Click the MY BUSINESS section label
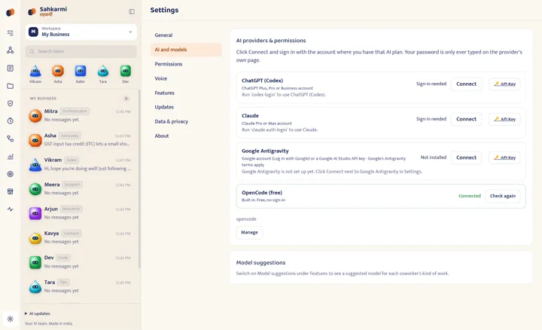The height and width of the screenshot is (330, 542). 43,99
